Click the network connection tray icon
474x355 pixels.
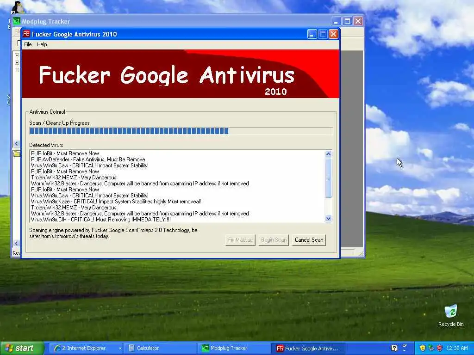point(431,348)
